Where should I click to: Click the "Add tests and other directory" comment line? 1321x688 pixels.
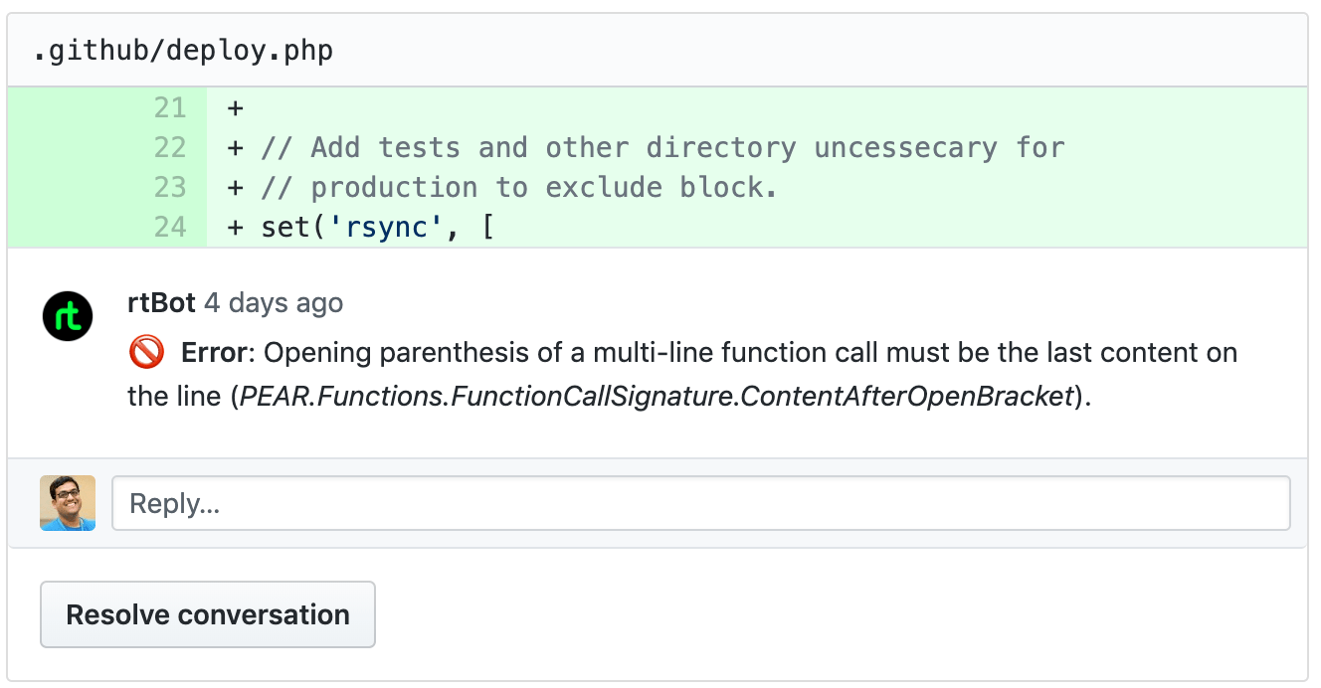662,147
